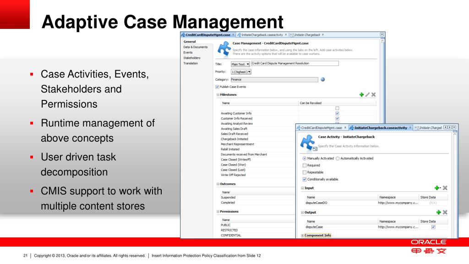
Task: Click the Case Activity puzzle-piece icon
Action: point(308,143)
